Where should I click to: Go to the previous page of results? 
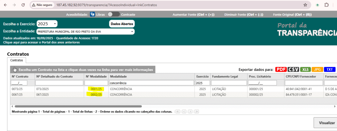tap(184, 112)
